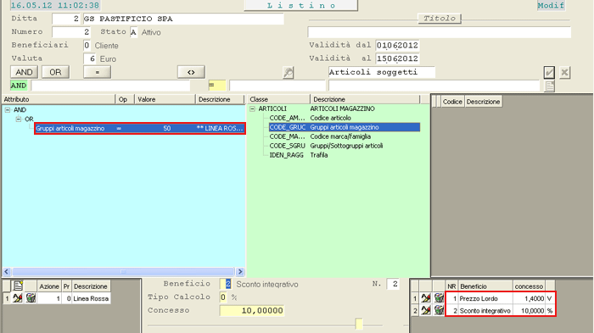
Task: Click the AND operator button
Action: point(24,72)
